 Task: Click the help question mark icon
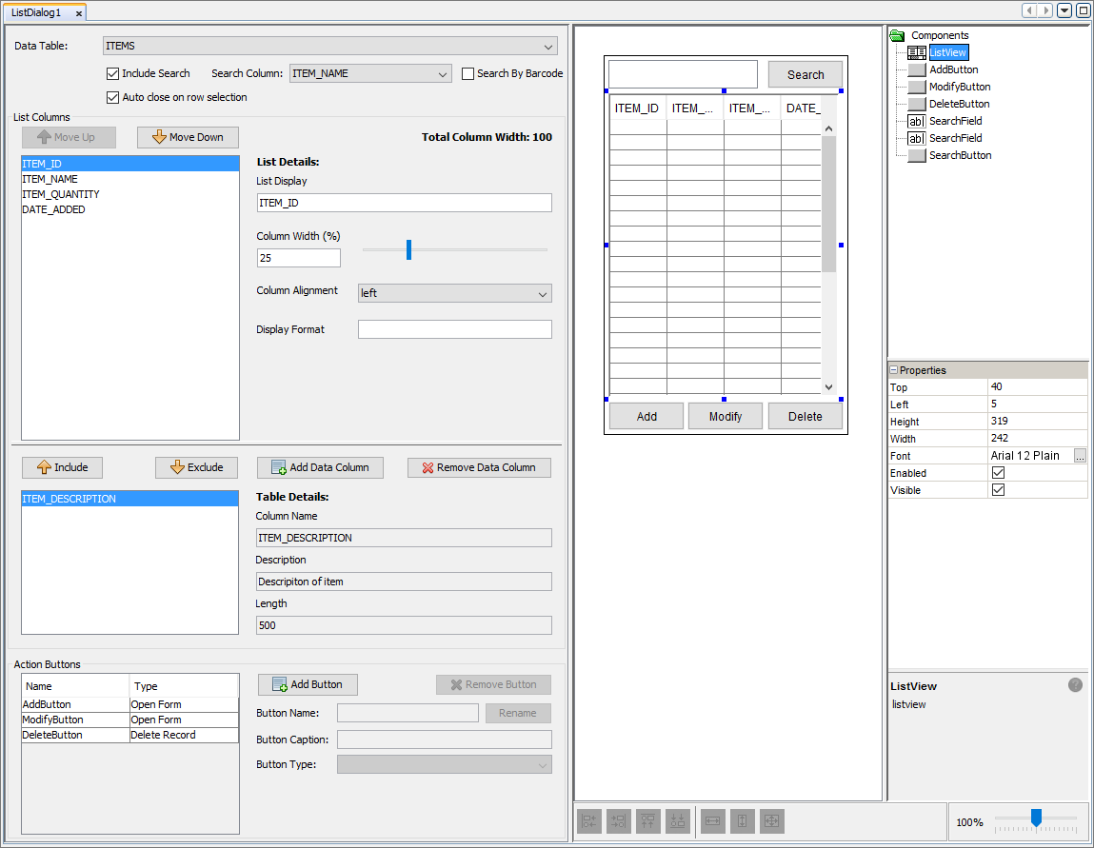click(x=1075, y=685)
